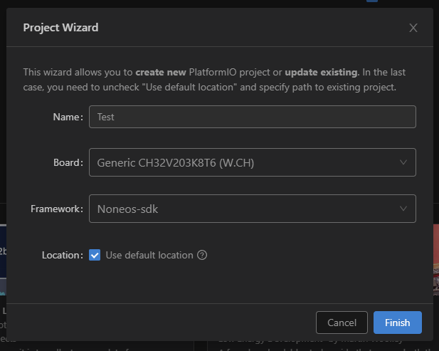This screenshot has height=351, width=439.
Task: Click the "Location:" field label
Action: click(62, 255)
